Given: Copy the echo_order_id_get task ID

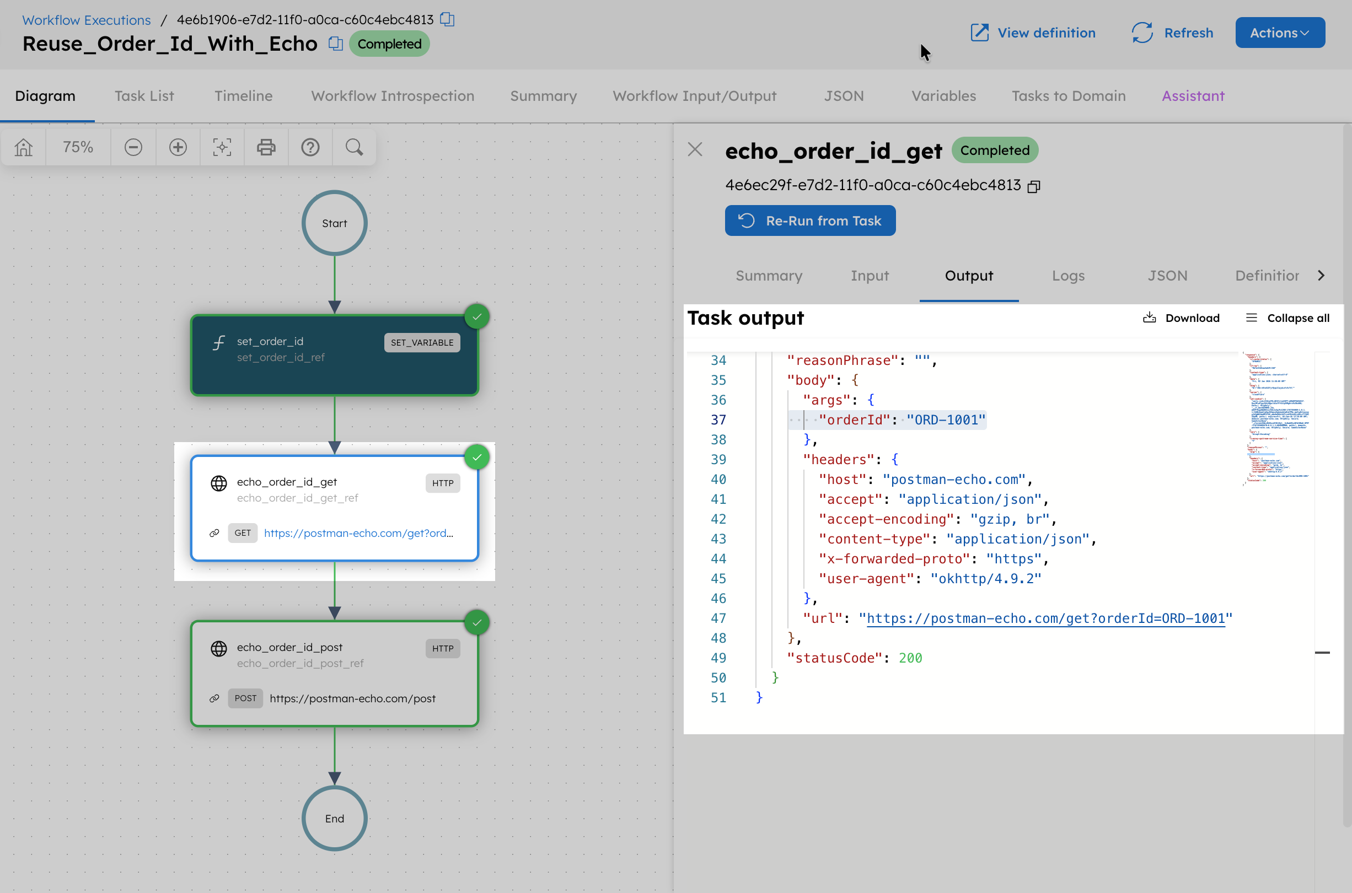Looking at the screenshot, I should (x=1034, y=186).
